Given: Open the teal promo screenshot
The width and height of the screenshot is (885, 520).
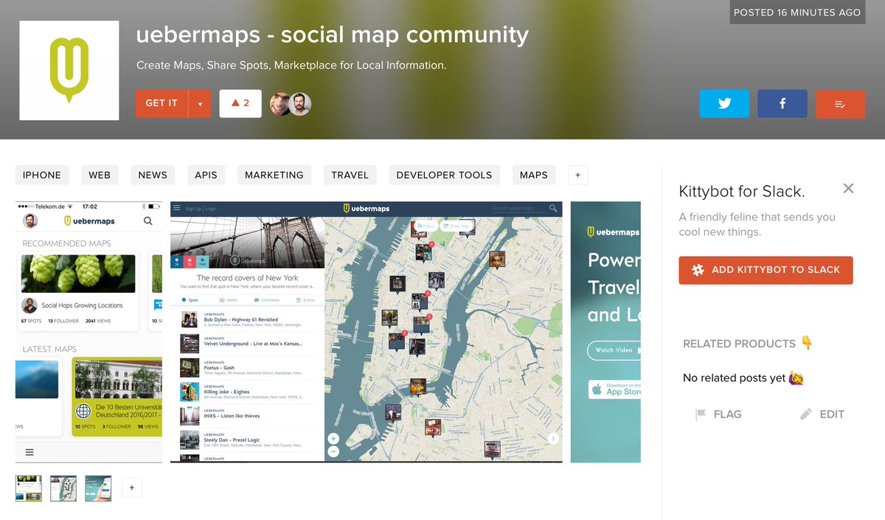Looking at the screenshot, I should [605, 332].
